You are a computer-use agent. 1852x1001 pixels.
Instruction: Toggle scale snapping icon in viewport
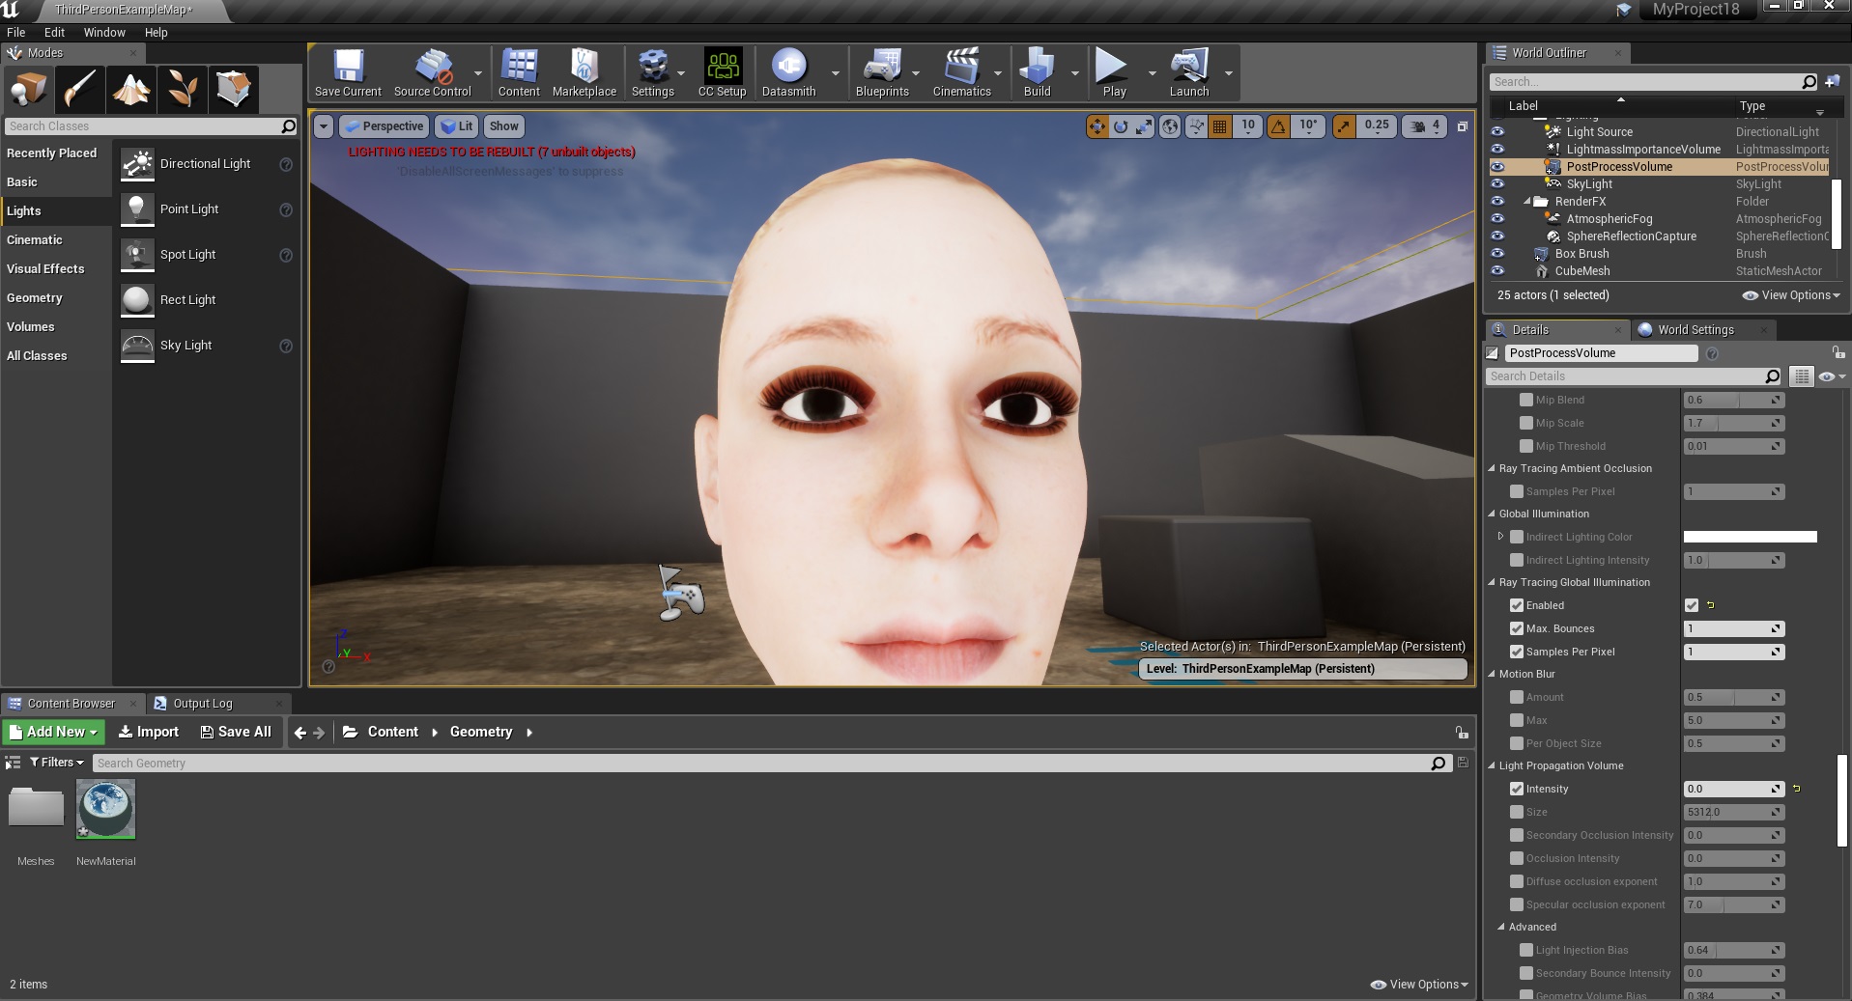pos(1344,126)
